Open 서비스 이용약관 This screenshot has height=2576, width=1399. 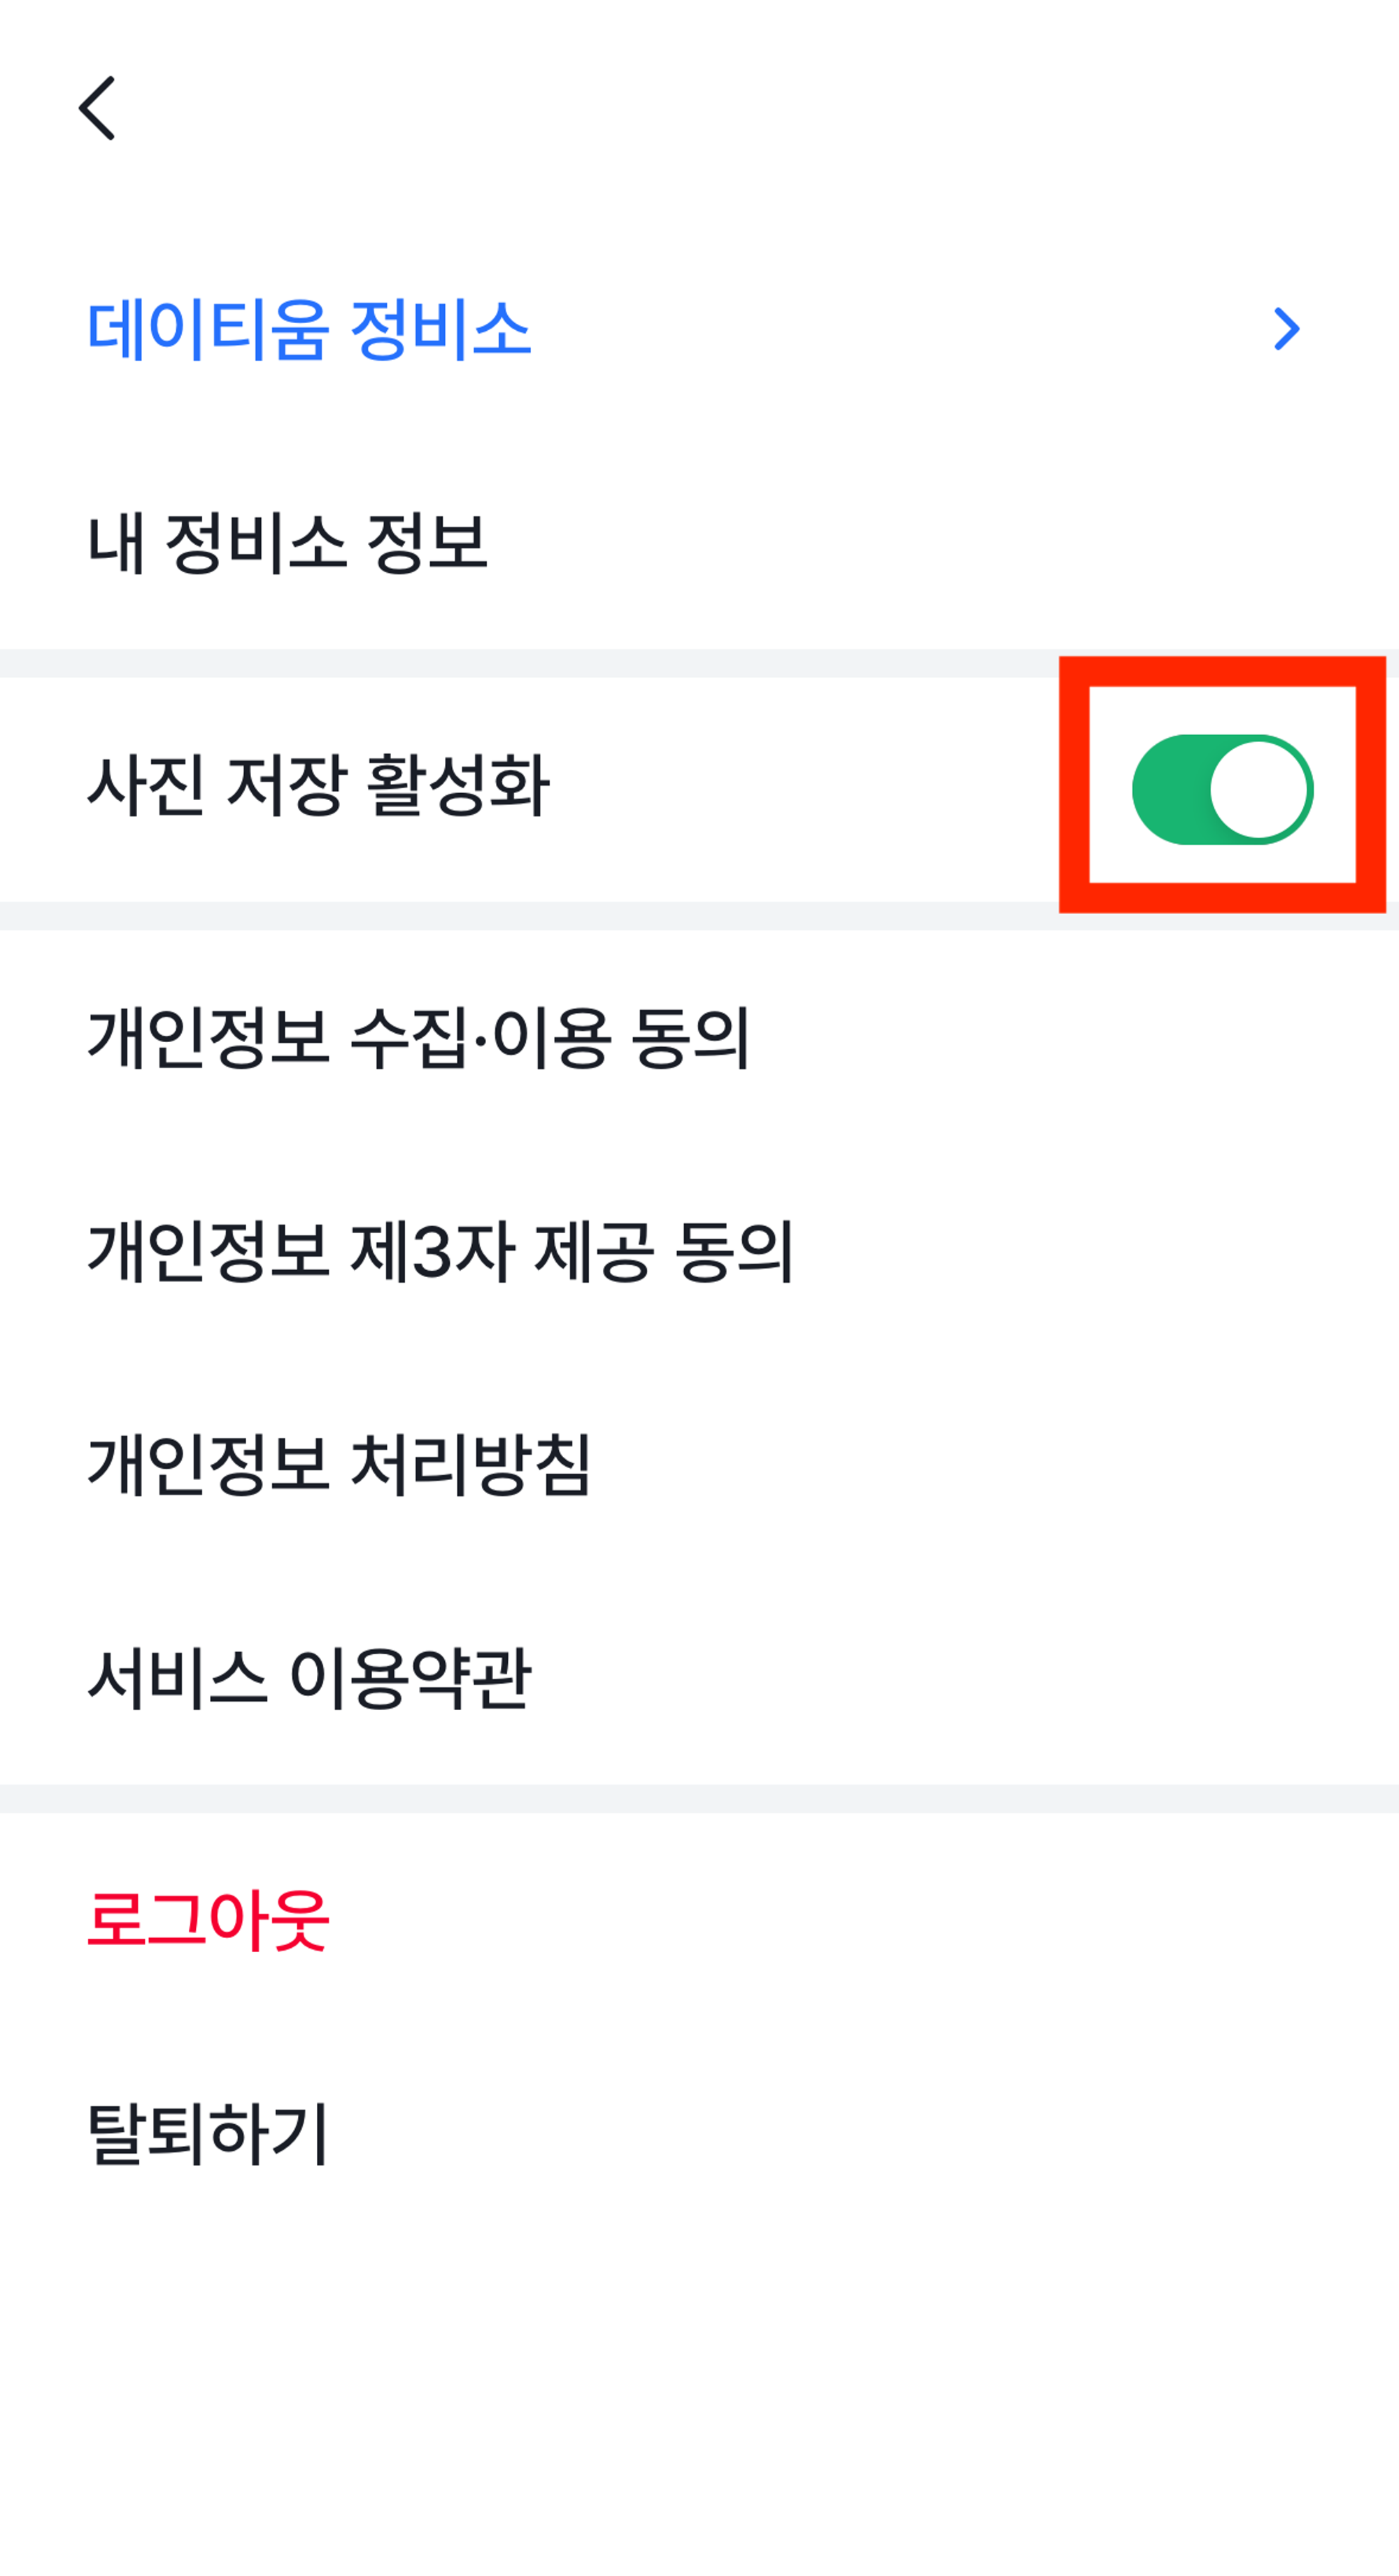pyautogui.click(x=309, y=1678)
